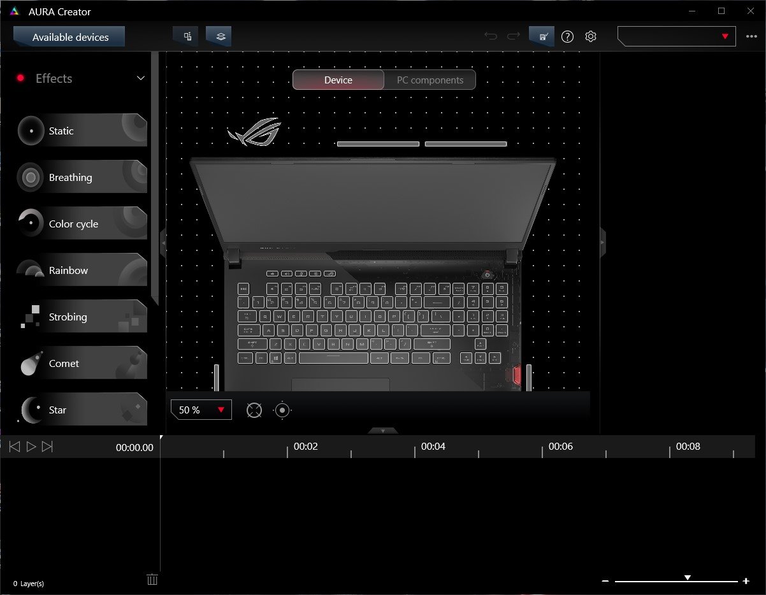Pick the Rainbow effect
Viewport: 766px width, 595px height.
click(82, 270)
